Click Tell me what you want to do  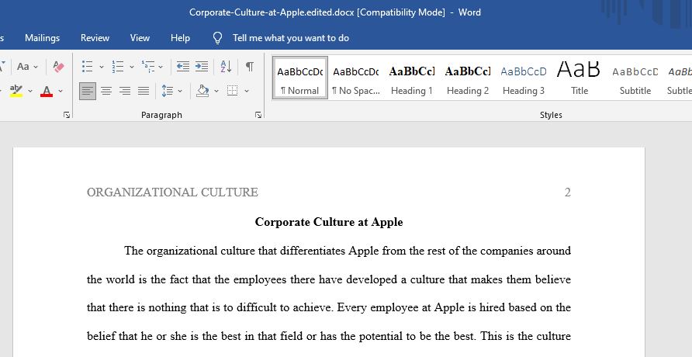(291, 38)
